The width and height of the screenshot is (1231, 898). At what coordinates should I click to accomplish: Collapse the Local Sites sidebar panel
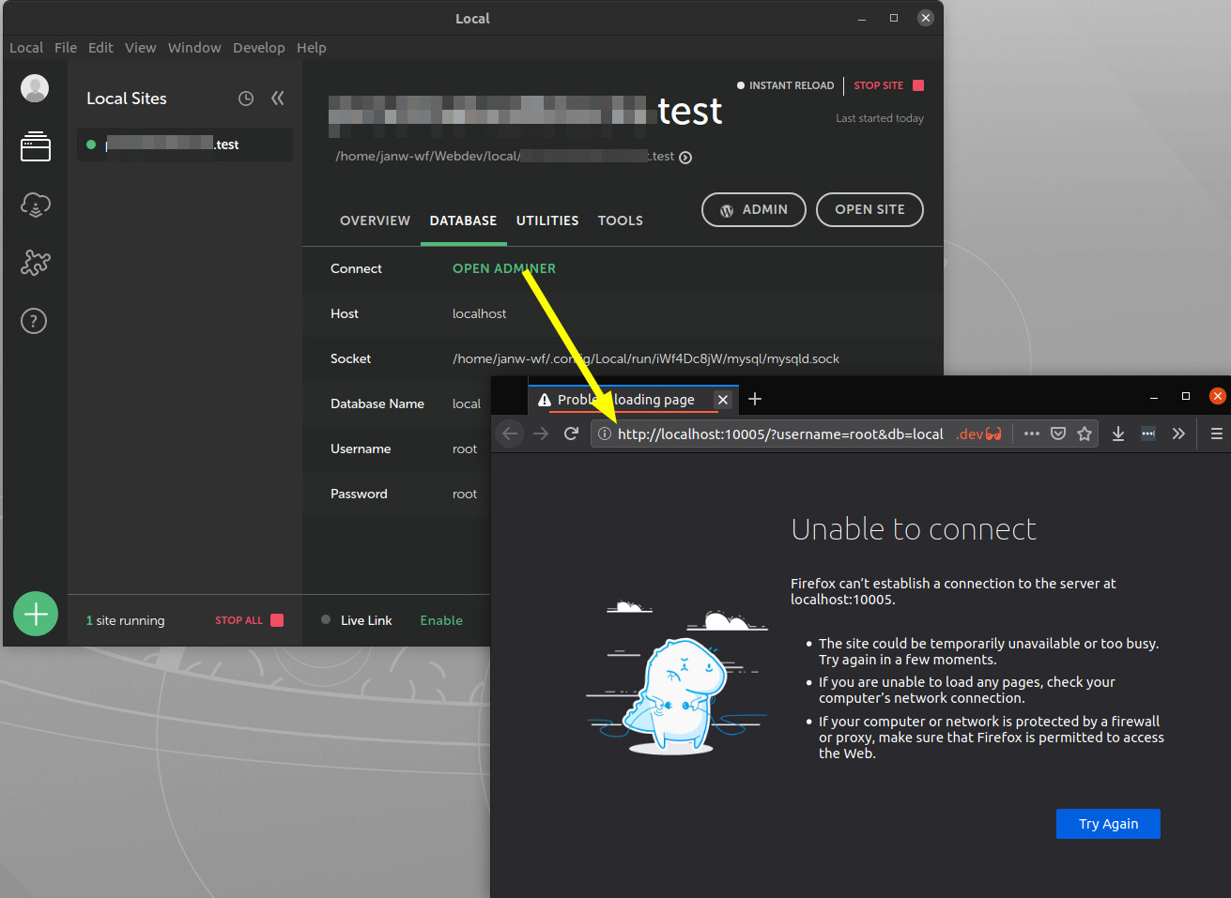(278, 99)
